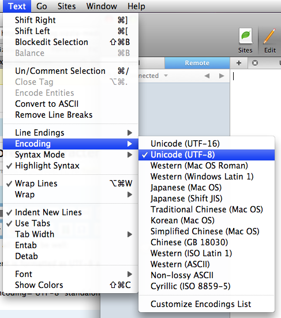Click the Edit pencil toolbar icon

270,40
